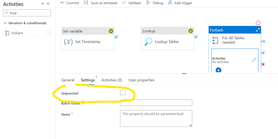Click the Lookup Tables magnifier icon

coord(149,42)
